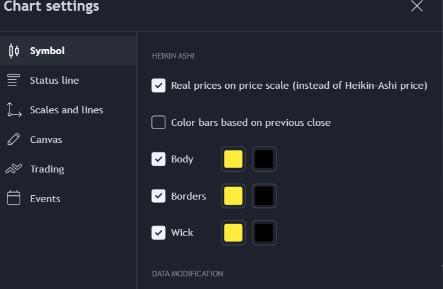Switch to Scales and lines tab
The height and width of the screenshot is (289, 443).
coord(66,110)
